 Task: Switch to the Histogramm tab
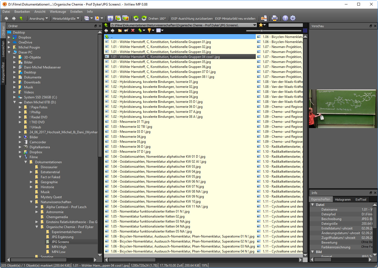point(343,200)
